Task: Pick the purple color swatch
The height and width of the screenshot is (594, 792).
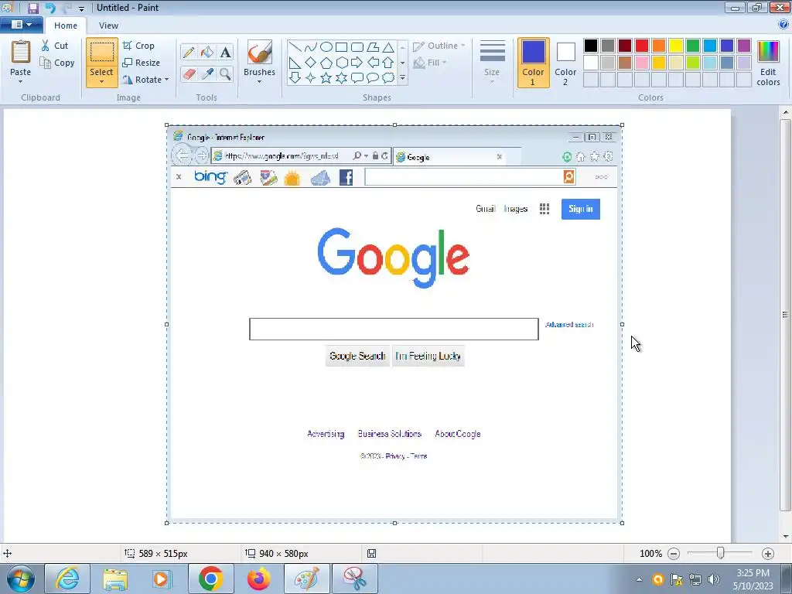Action: click(x=744, y=46)
